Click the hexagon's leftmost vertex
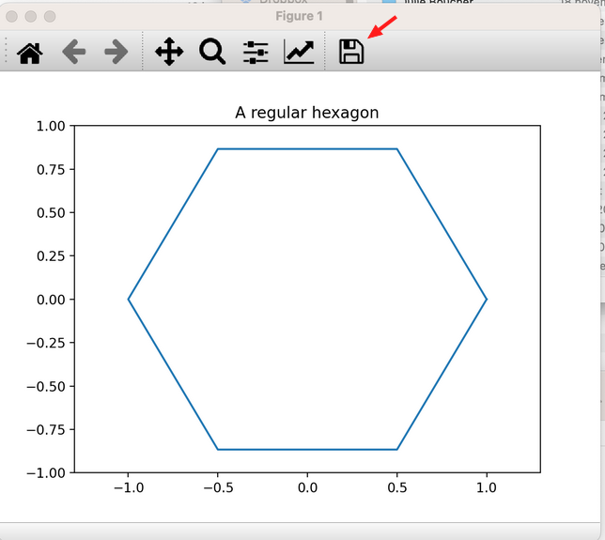Image resolution: width=605 pixels, height=540 pixels. (x=128, y=299)
